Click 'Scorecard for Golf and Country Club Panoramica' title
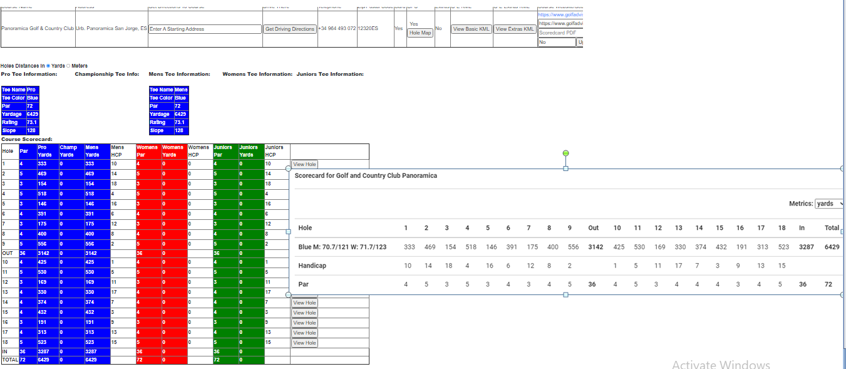This screenshot has height=369, width=846. pos(366,175)
